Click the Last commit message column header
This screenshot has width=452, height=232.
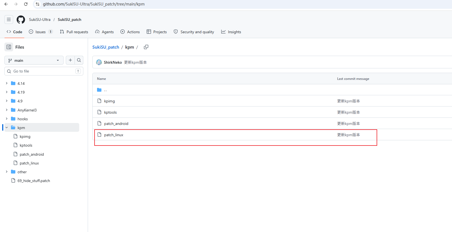(353, 79)
